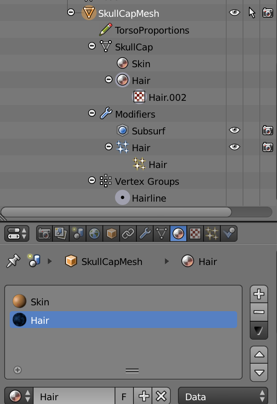Open the editor type selector dropdown
This screenshot has height=404, width=277.
(x=17, y=233)
